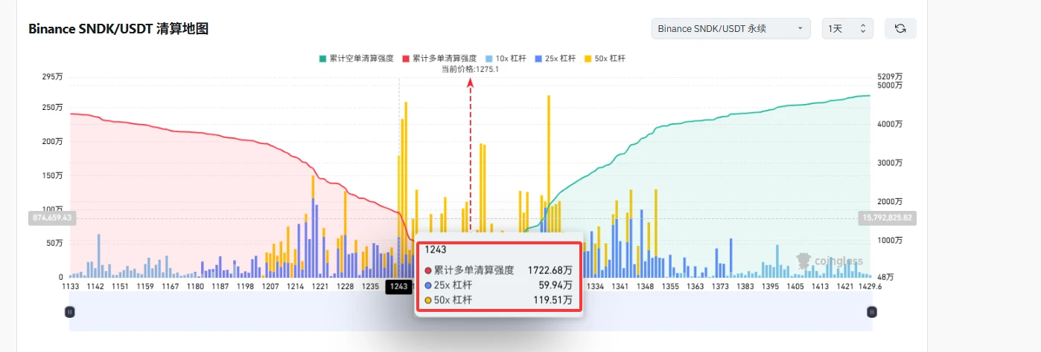Hide the 10x 杠杆 legend series

[506, 58]
